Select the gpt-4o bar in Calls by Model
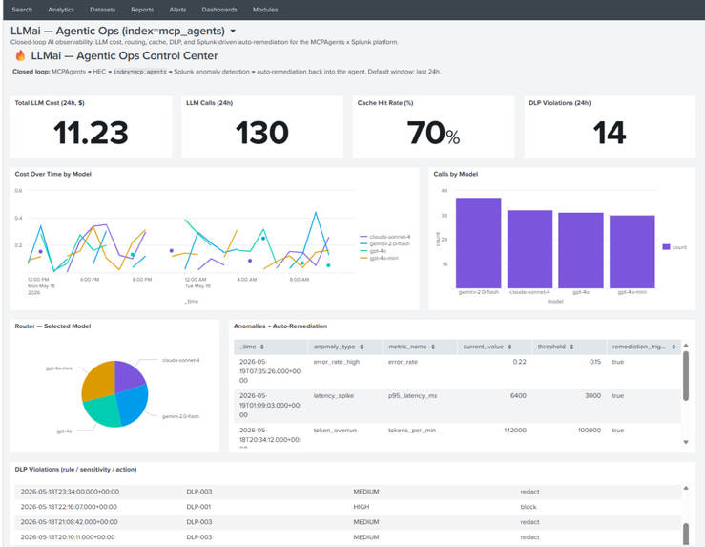 (x=581, y=250)
